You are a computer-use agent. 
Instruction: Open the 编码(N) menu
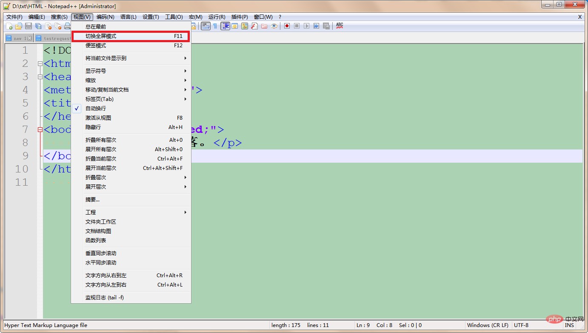[105, 17]
